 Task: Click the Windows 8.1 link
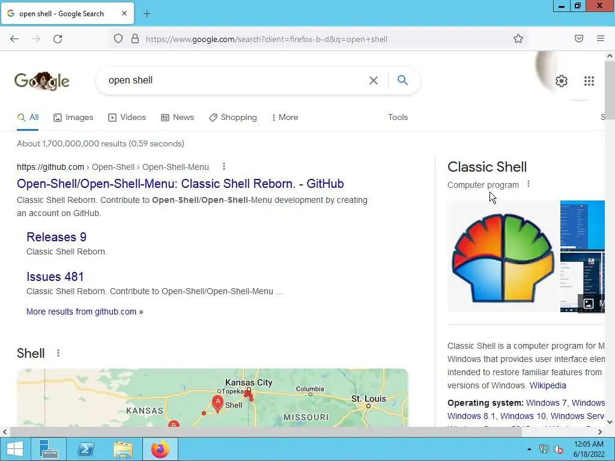(471, 416)
